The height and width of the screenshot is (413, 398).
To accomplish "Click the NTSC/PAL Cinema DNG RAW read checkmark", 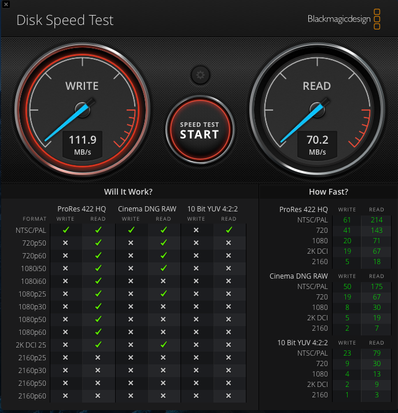I will (163, 230).
